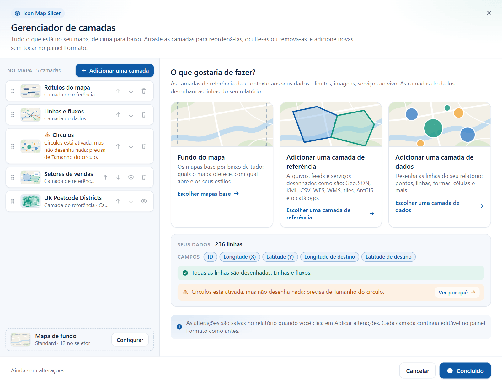Click the Concluído button
This screenshot has height=384, width=502.
465,371
